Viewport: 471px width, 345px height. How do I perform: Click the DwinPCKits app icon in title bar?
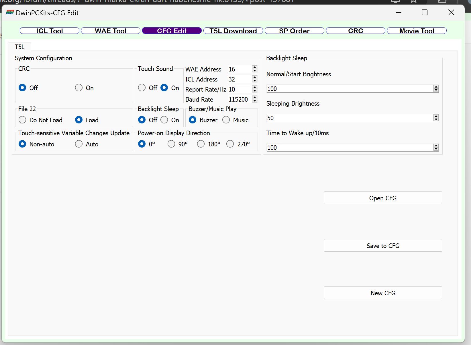tap(10, 12)
